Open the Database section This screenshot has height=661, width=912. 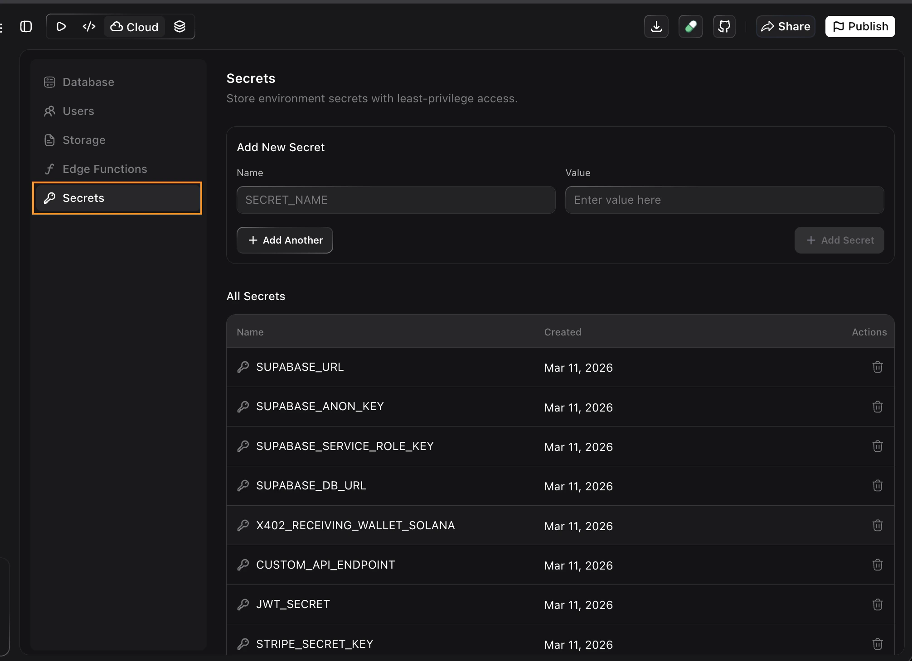[88, 82]
